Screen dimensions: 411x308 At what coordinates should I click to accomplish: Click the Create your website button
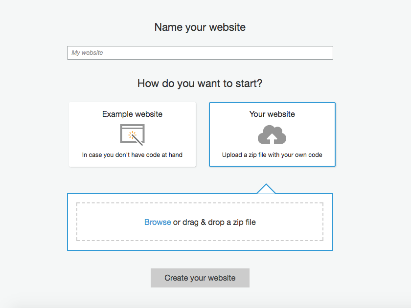[200, 278]
